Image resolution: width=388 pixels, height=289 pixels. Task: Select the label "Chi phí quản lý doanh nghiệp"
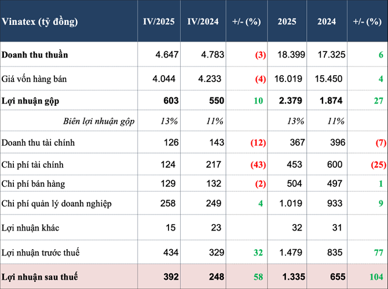[56, 203]
